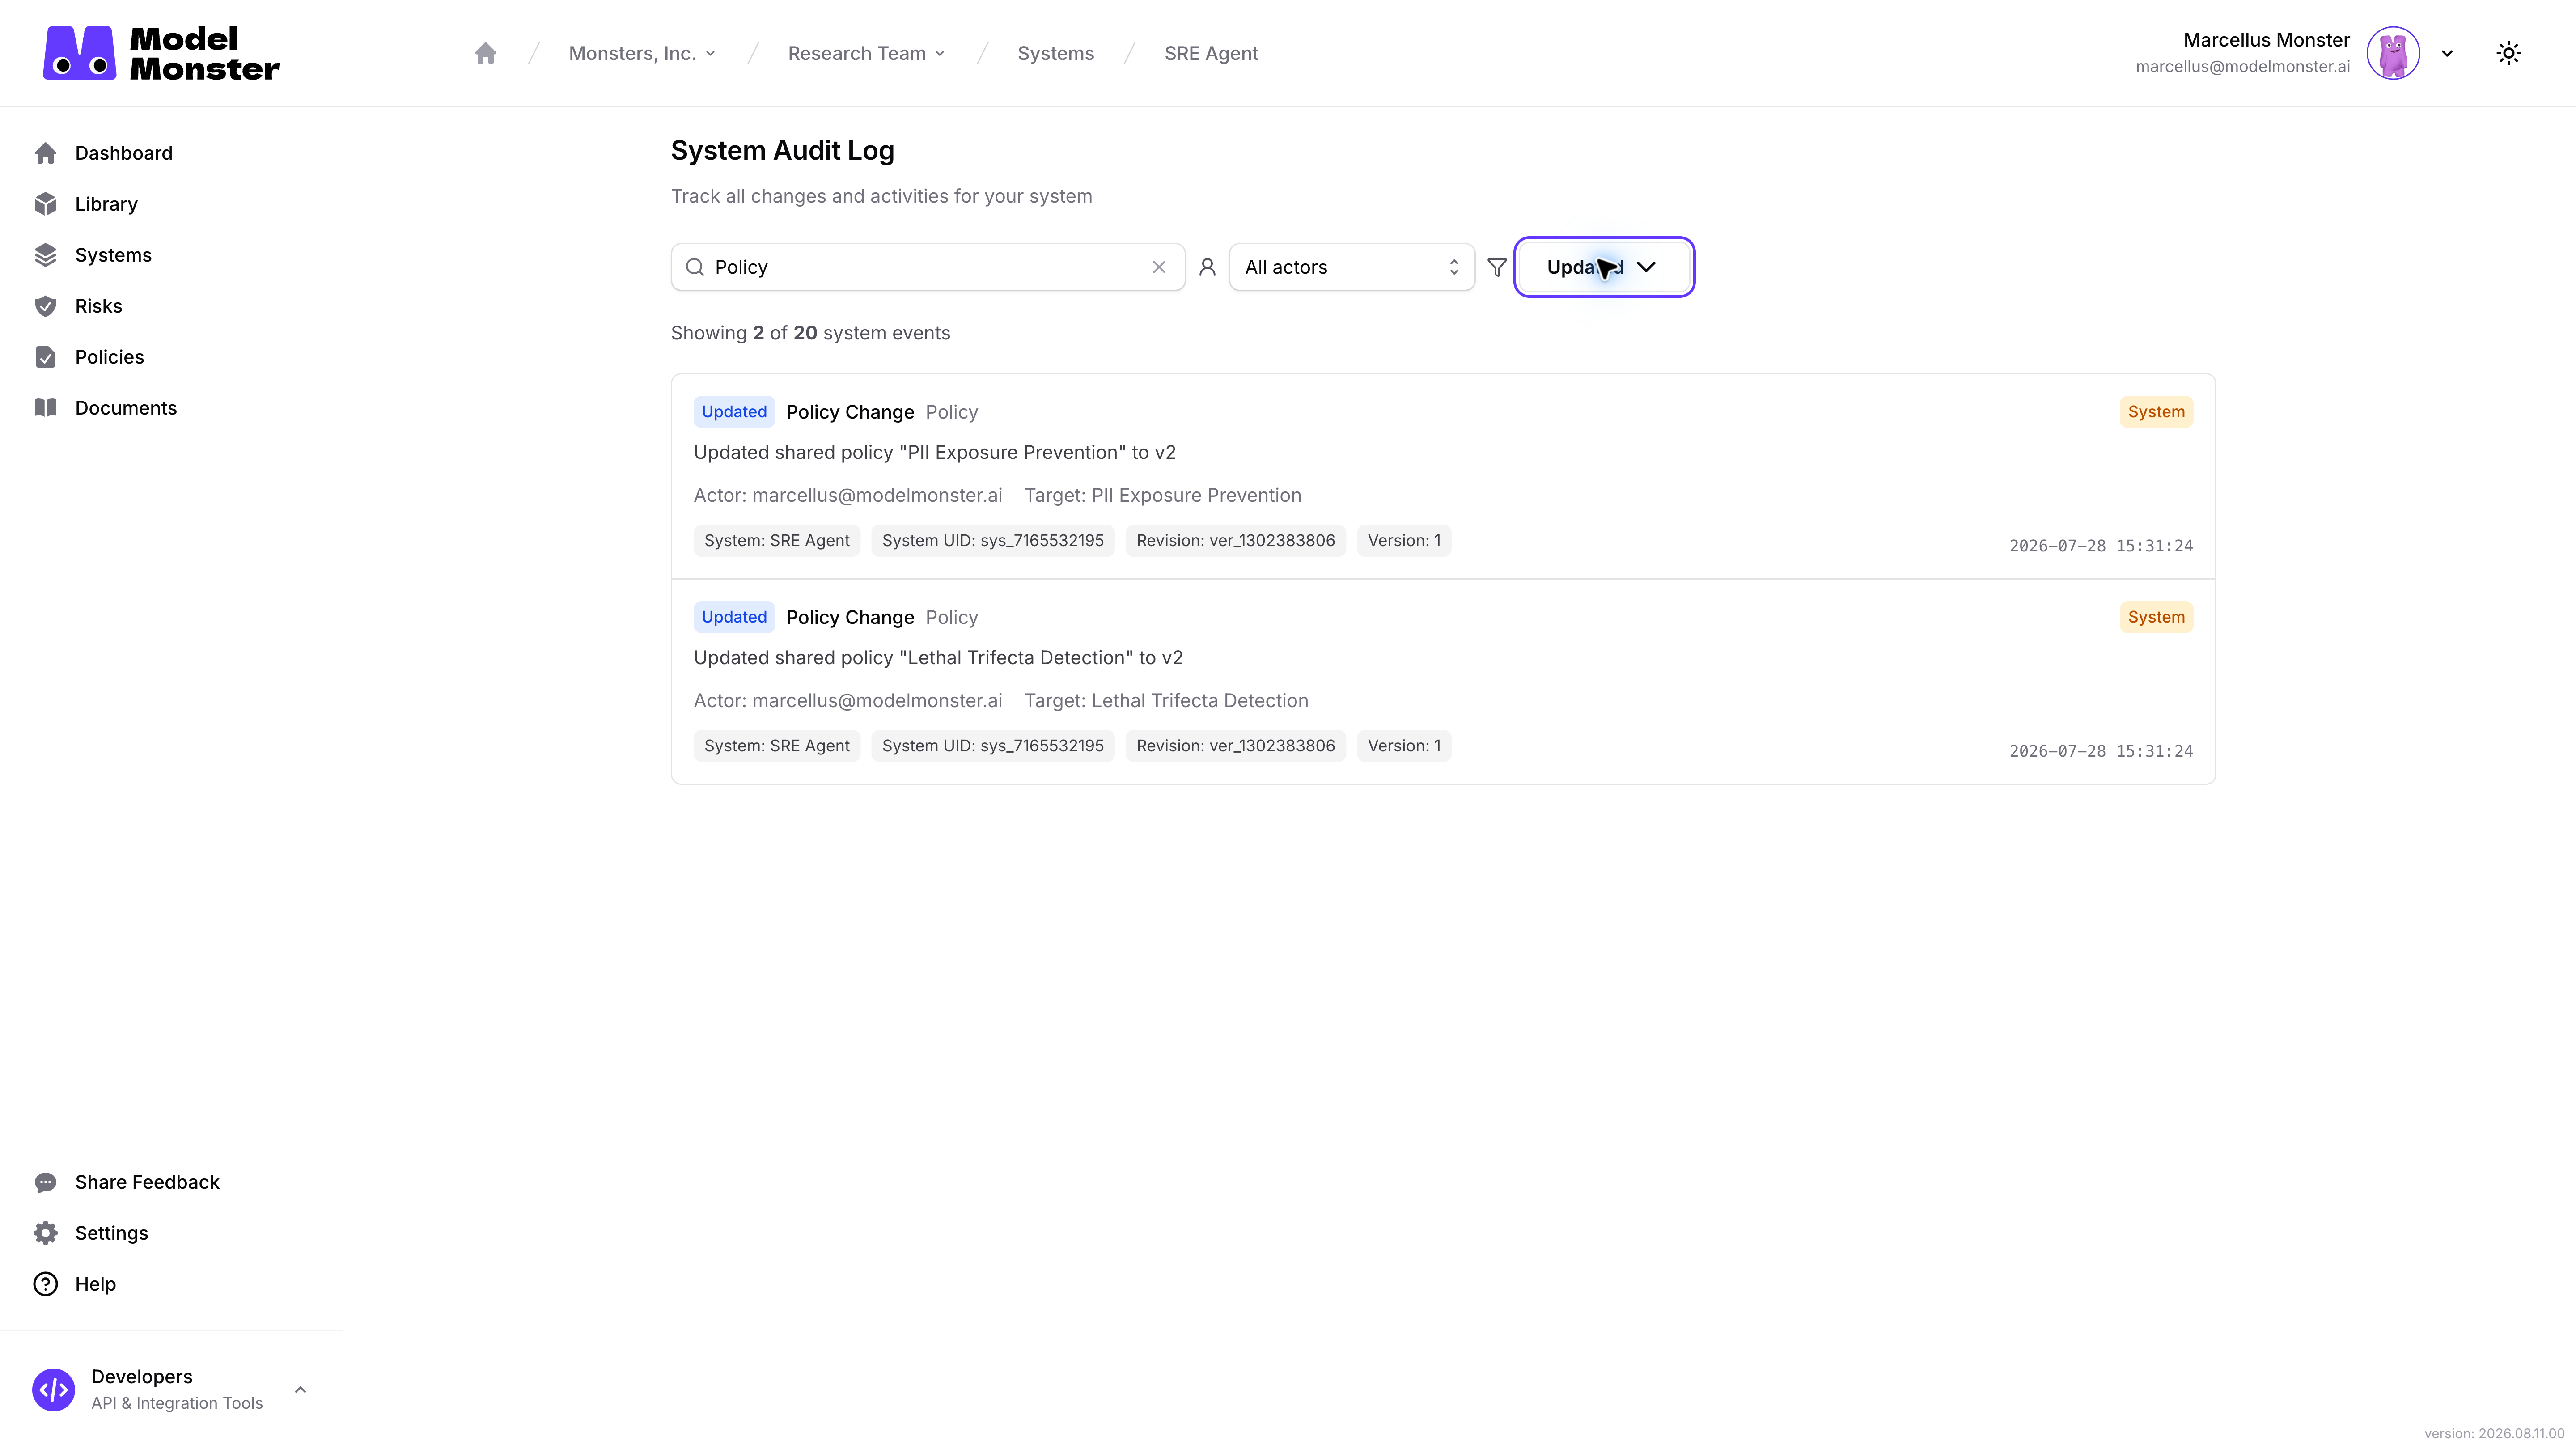Click 'Target: Lethal Trifecta Detection' text
Image resolution: width=2576 pixels, height=1449 pixels.
click(x=1166, y=700)
